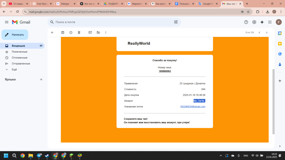Screen dimensions: 285x160
Task: Open Telegram from taskbar
Action: click(39, 155)
